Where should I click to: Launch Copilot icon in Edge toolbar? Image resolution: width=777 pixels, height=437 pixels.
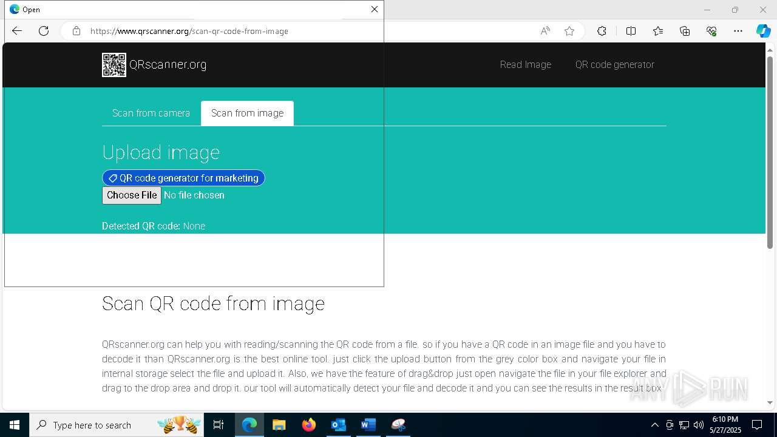pyautogui.click(x=764, y=31)
